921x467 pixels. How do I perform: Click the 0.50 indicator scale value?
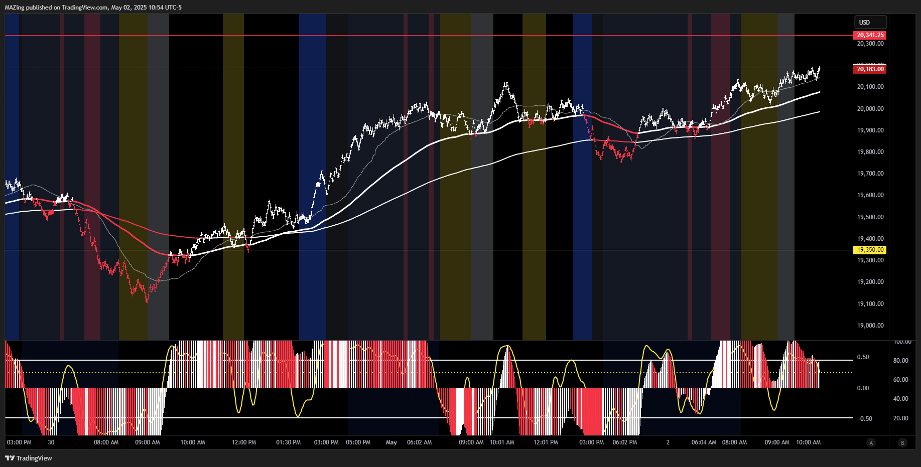coord(863,357)
